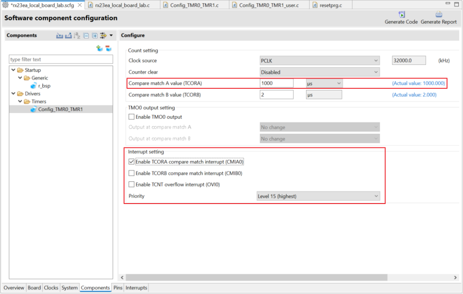Click the Generate Code icon
Viewport: 463px width, 294px height.
402,15
